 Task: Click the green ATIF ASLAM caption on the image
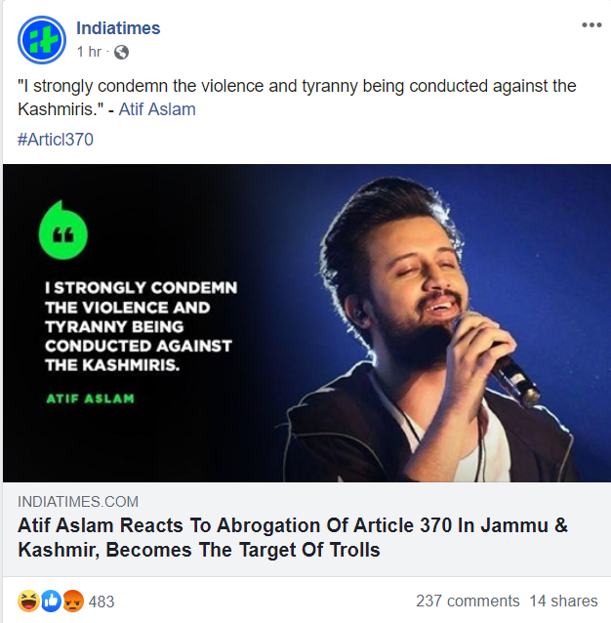coord(90,398)
